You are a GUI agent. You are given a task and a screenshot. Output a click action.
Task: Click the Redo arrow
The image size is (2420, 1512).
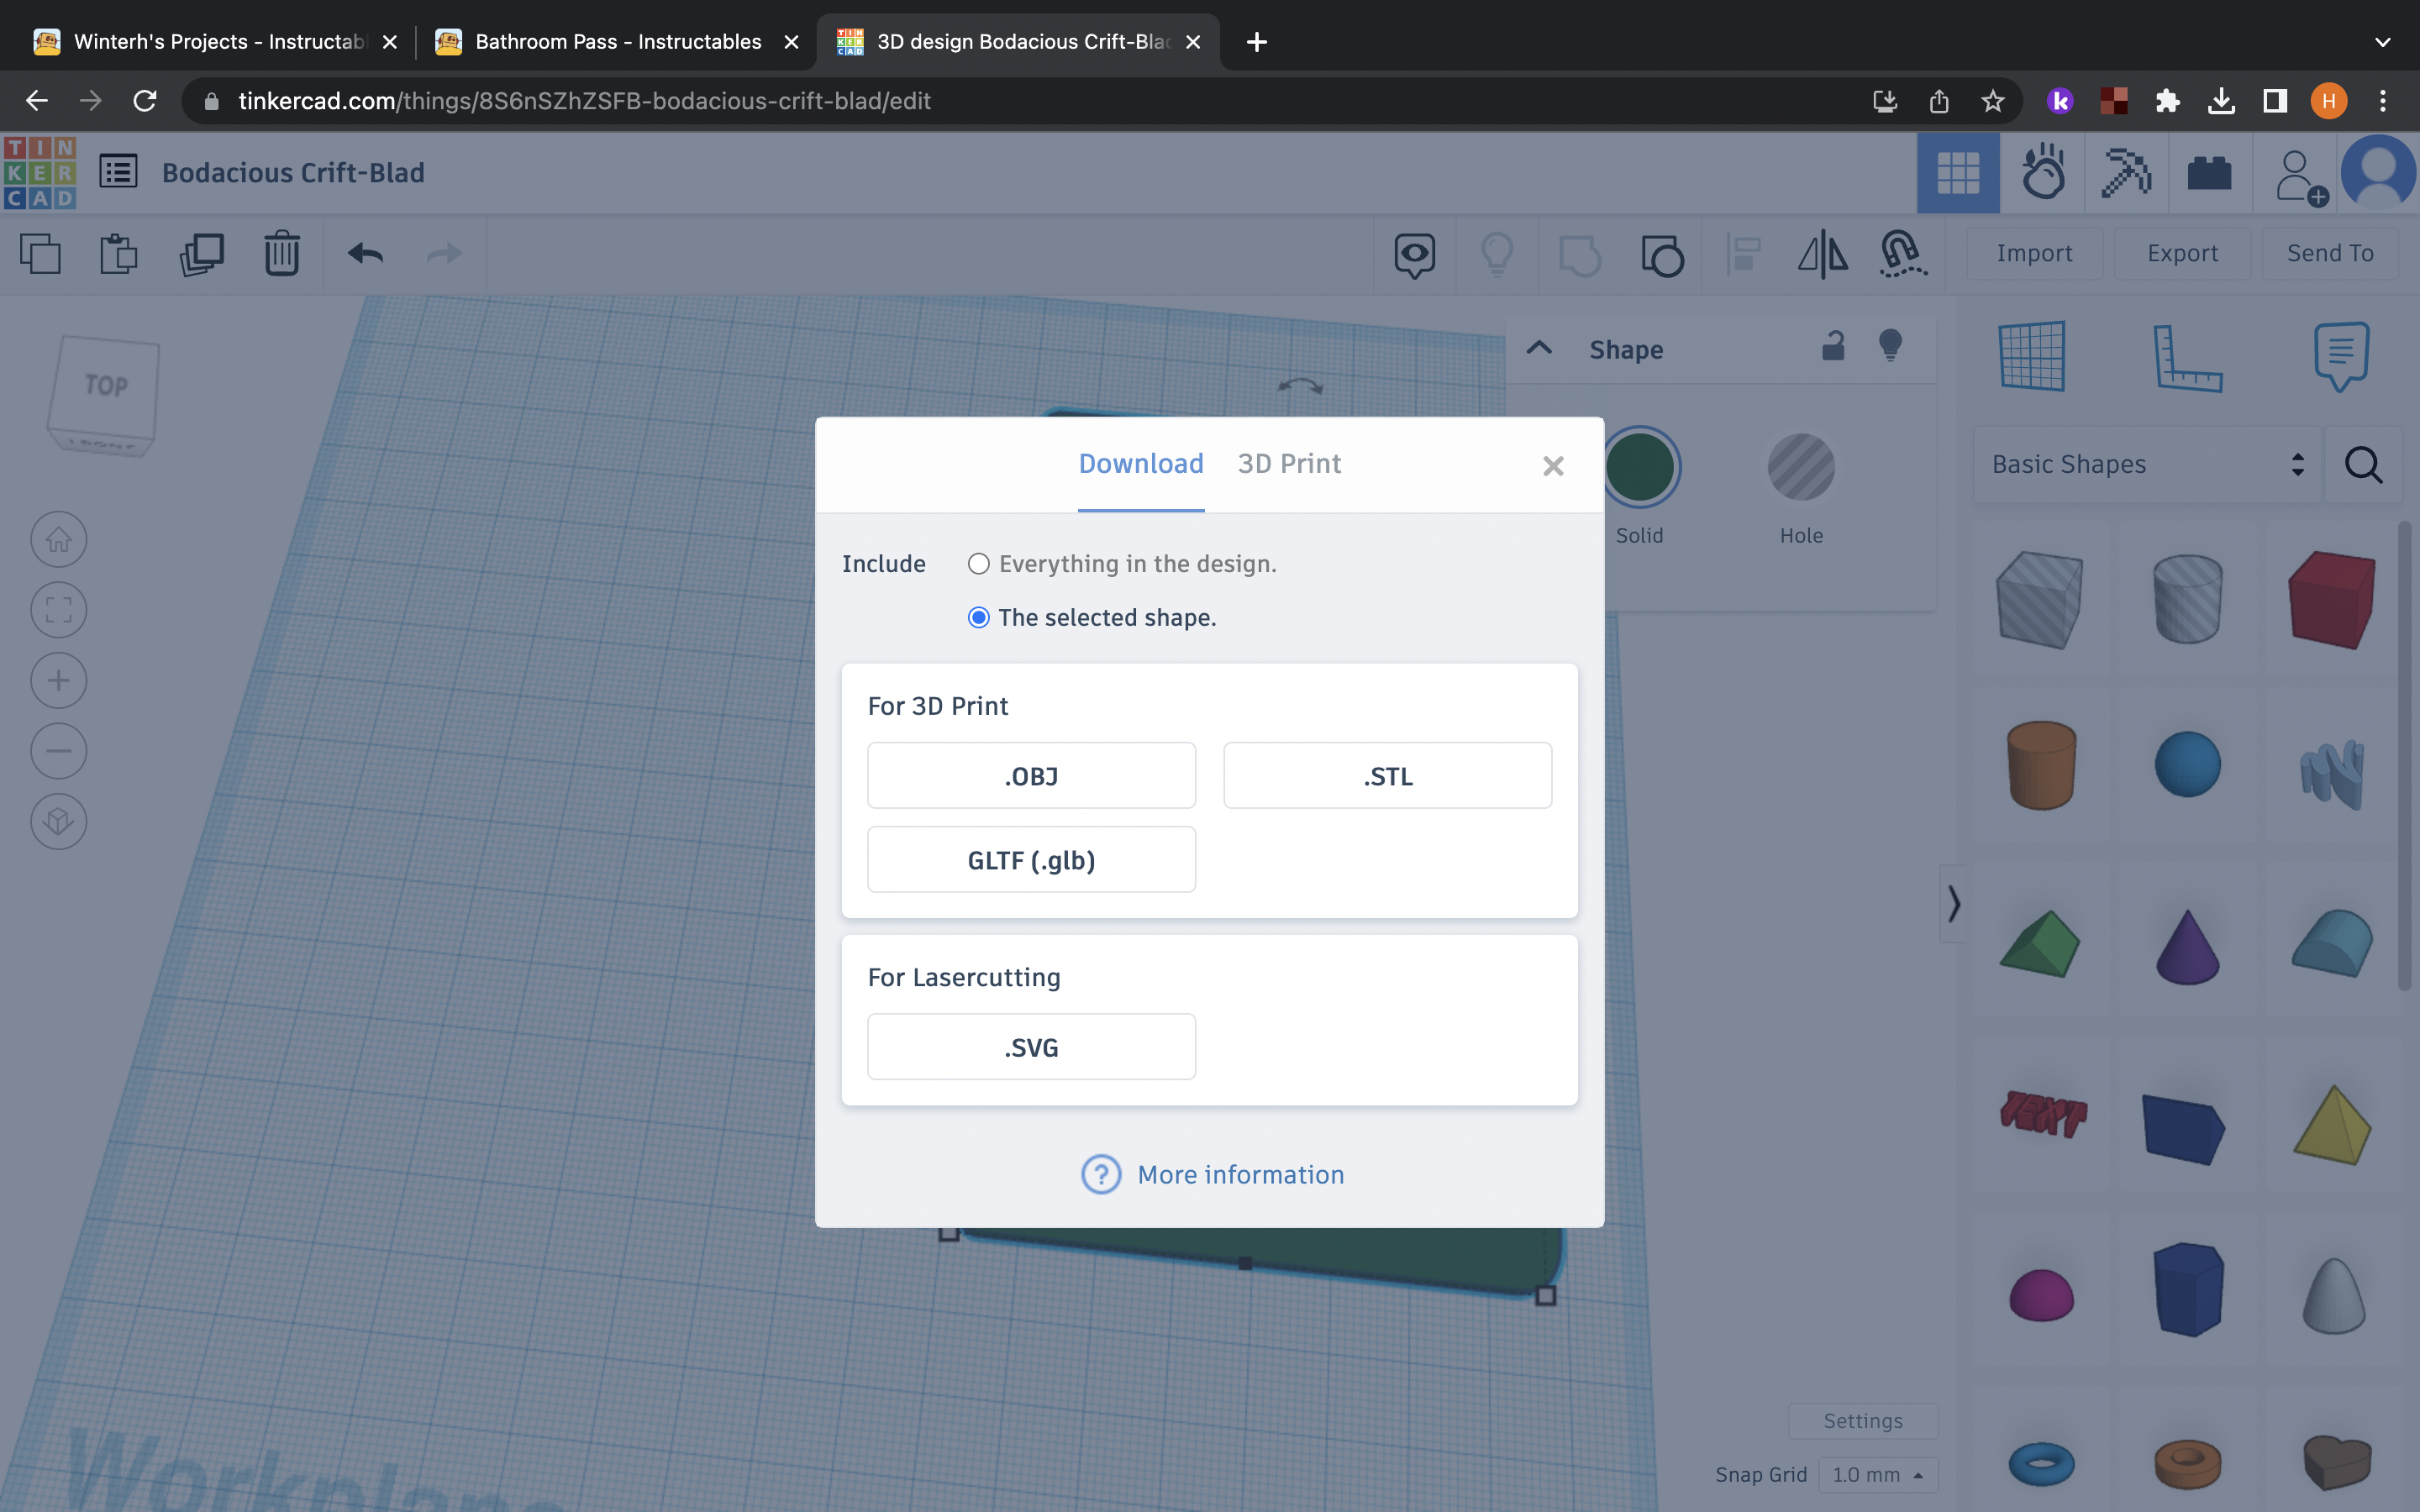[x=444, y=254]
